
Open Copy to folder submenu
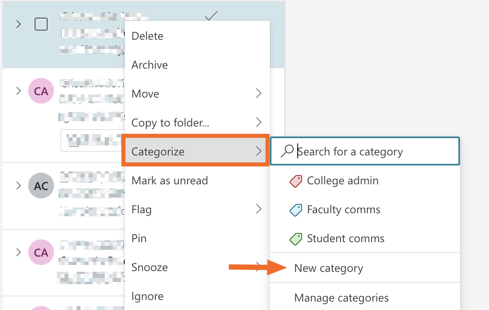pos(197,123)
